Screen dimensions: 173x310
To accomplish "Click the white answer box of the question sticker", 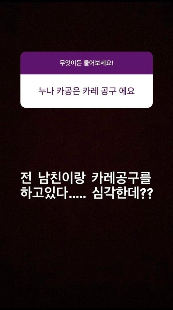I will tap(86, 91).
